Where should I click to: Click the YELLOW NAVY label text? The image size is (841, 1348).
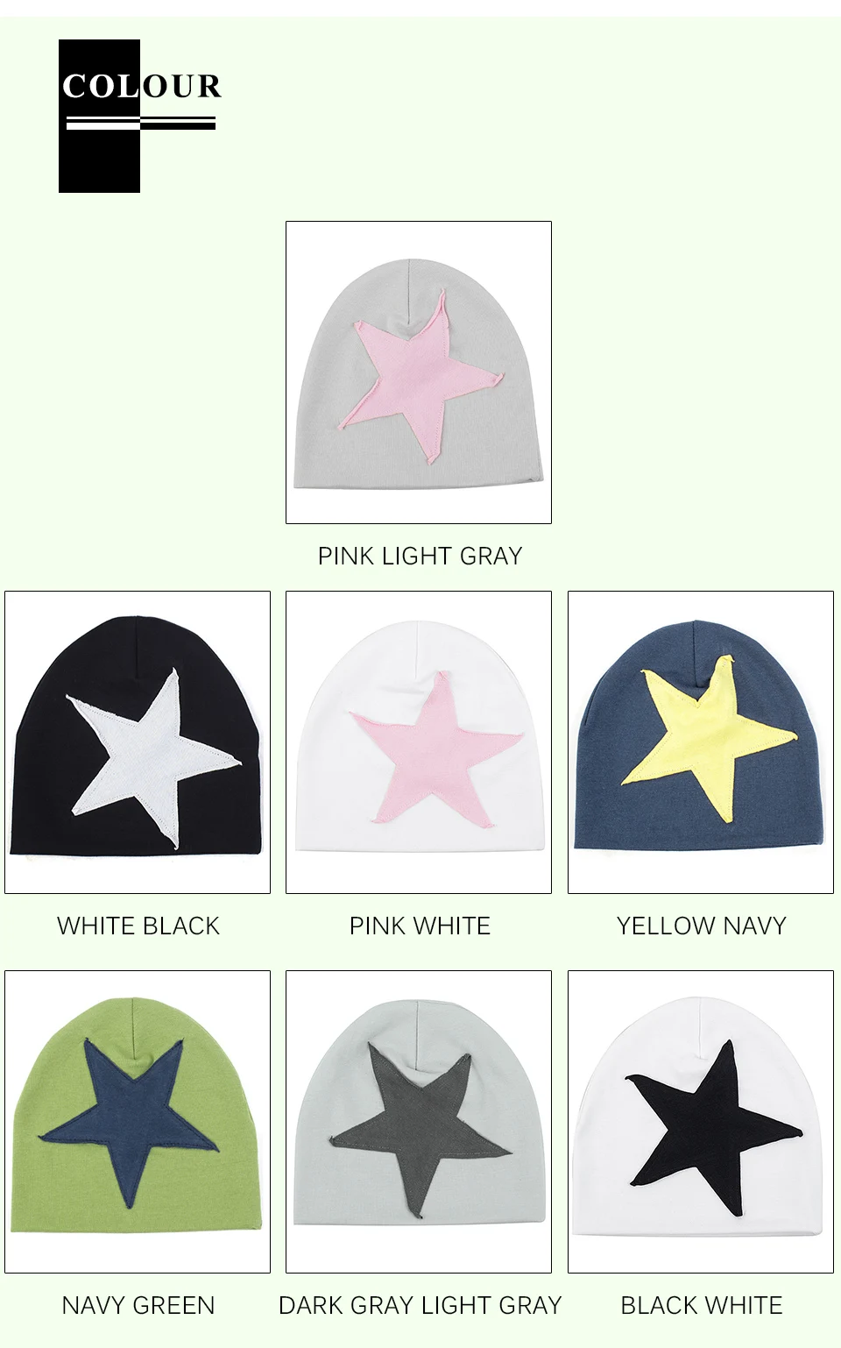(701, 926)
